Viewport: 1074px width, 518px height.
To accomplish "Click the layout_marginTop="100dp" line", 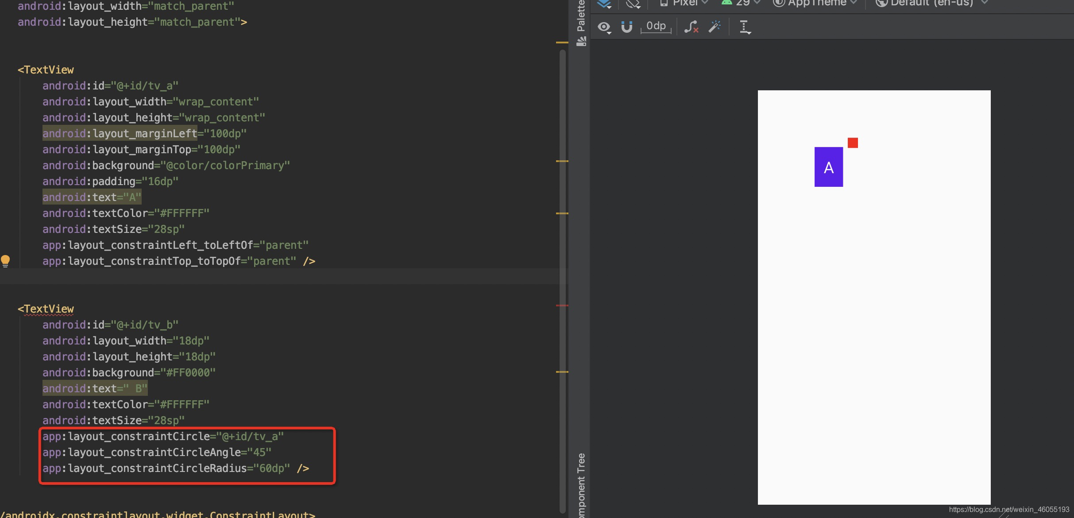I will pos(141,149).
